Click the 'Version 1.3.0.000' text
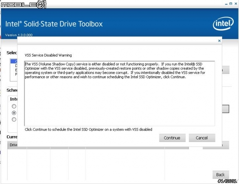The width and height of the screenshot is (239, 184). click(19, 35)
